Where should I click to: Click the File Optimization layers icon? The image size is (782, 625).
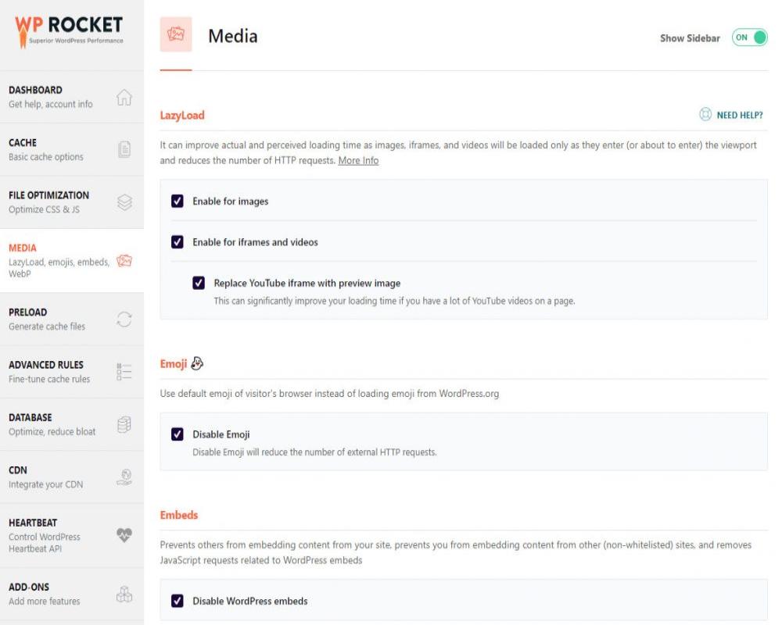(124, 202)
